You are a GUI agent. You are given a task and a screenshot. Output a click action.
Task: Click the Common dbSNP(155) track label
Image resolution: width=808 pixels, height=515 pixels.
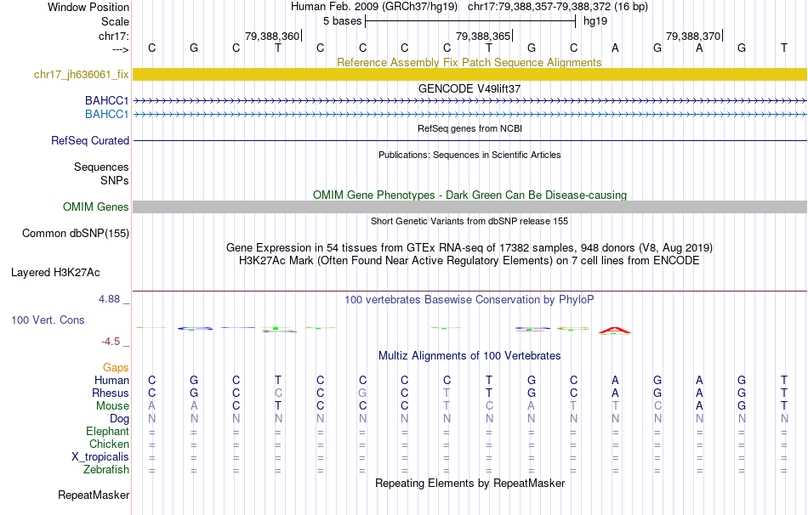[76, 234]
